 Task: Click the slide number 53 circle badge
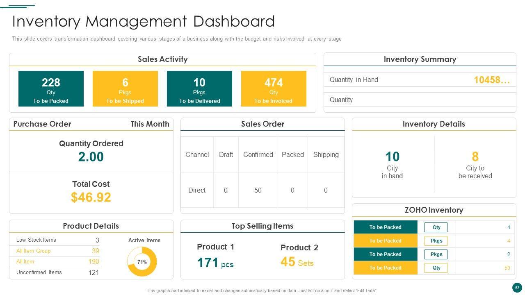click(x=517, y=288)
